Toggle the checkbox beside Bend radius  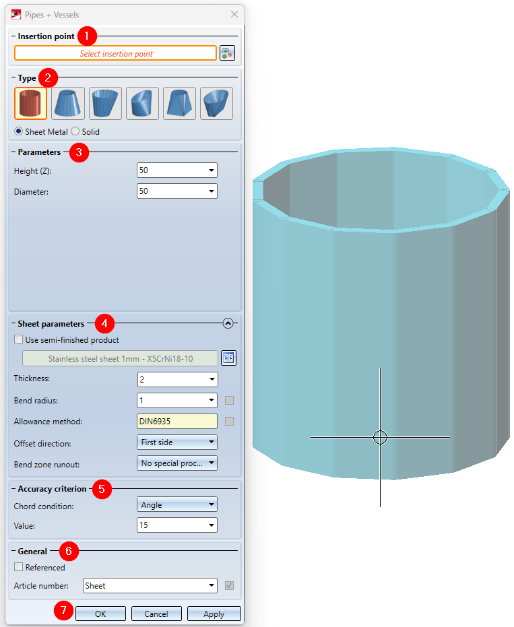pos(229,400)
